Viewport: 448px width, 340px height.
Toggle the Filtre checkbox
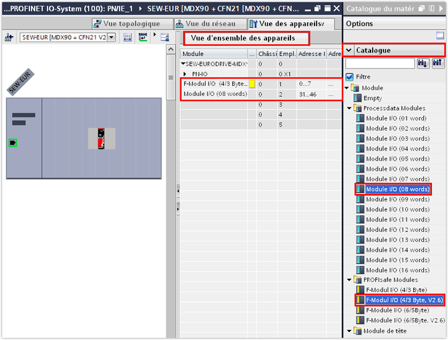349,77
